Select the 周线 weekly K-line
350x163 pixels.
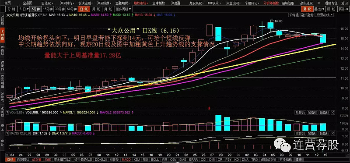(x=96, y=9)
